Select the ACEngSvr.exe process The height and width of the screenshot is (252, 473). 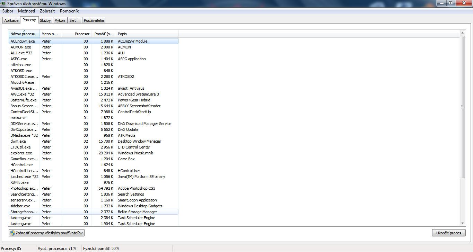tap(94, 41)
